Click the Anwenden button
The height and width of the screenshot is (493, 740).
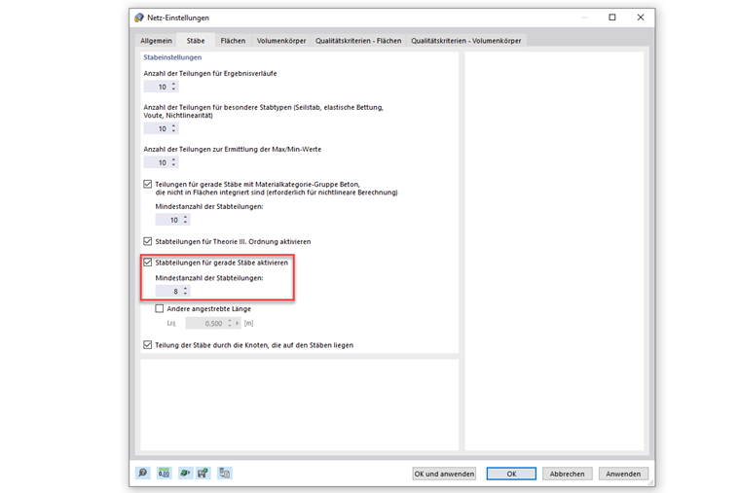[623, 474]
